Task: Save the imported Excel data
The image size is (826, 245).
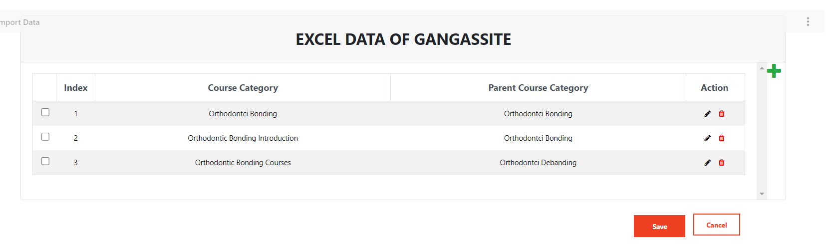Action: (659, 226)
